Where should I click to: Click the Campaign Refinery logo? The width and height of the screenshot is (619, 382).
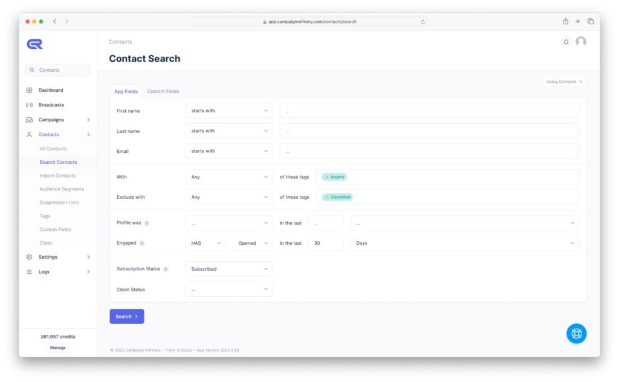(x=34, y=44)
